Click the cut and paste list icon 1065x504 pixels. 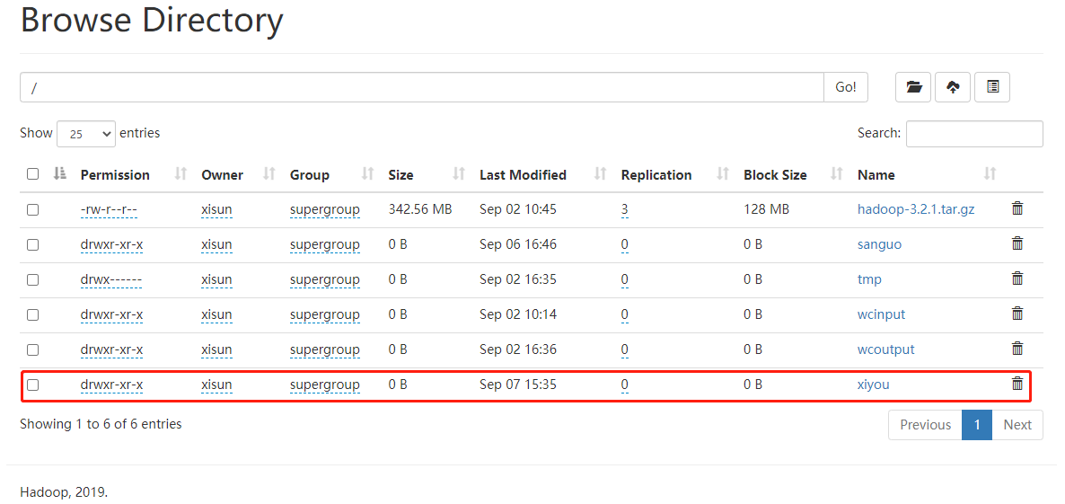coord(992,87)
